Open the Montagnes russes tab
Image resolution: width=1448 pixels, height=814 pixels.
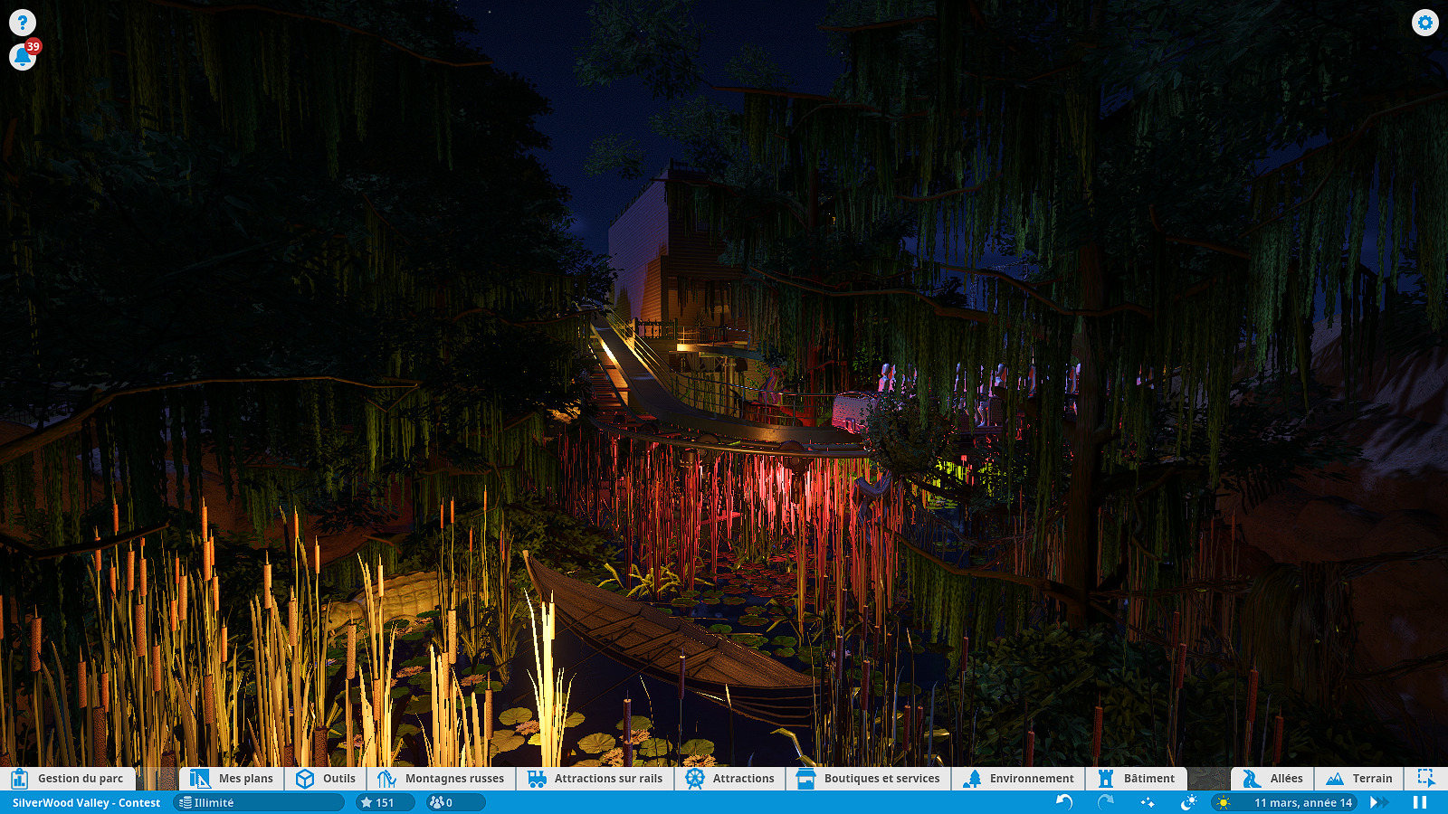(442, 779)
